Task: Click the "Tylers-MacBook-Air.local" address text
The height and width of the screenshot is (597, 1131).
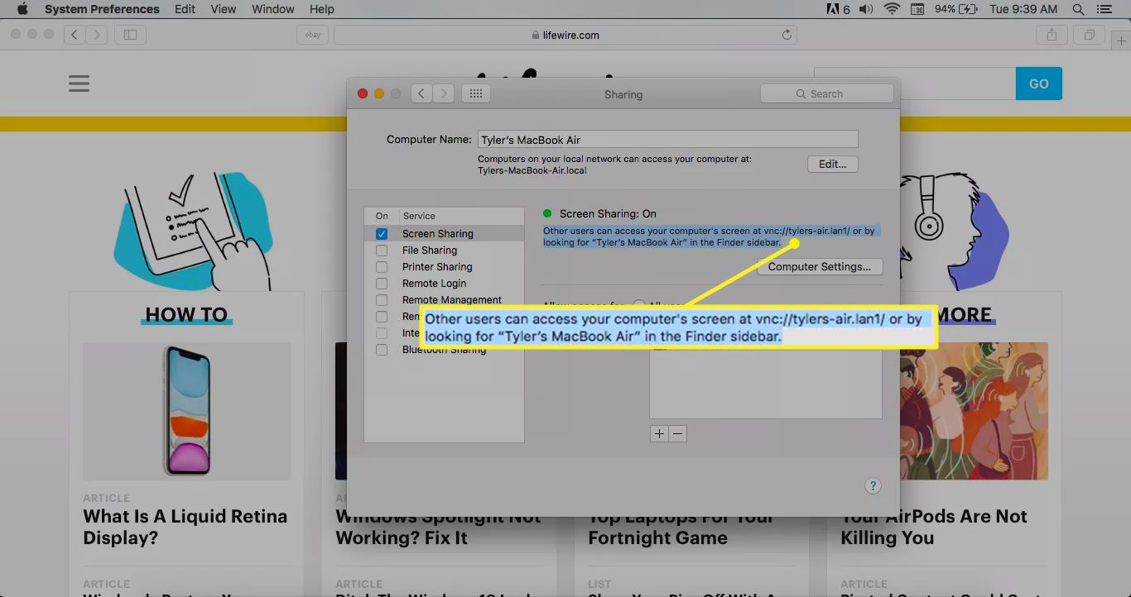Action: click(532, 170)
